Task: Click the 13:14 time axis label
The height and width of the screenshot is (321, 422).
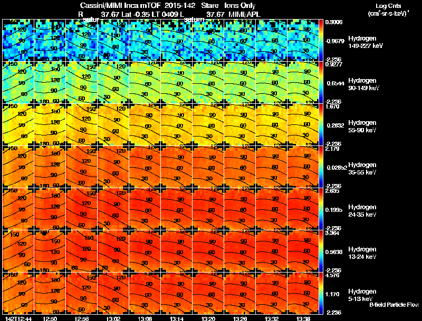Action: point(177,318)
